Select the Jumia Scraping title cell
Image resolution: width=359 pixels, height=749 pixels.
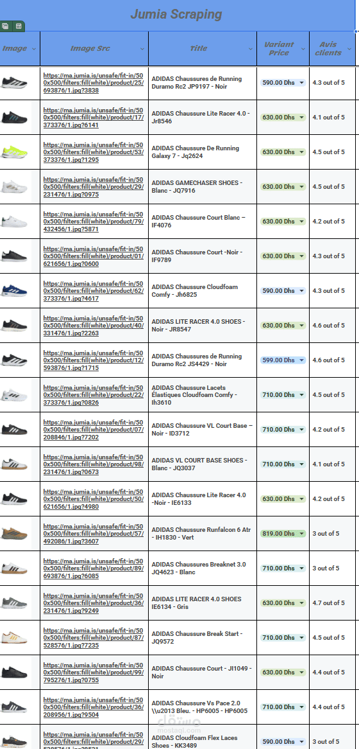(x=177, y=14)
